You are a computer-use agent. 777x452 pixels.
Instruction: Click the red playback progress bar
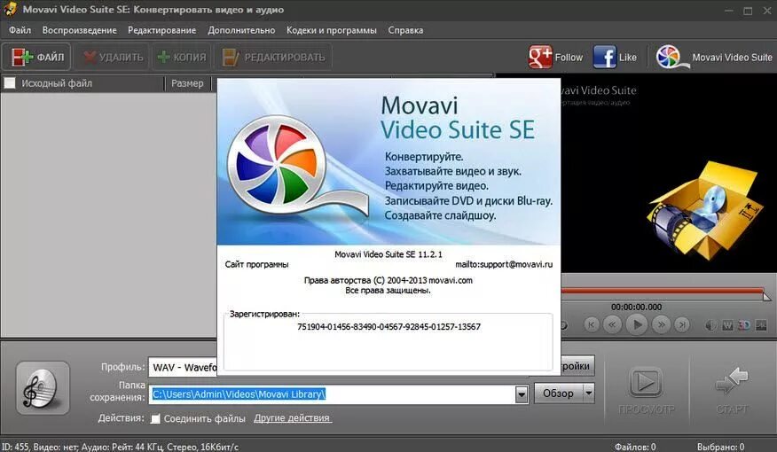pos(662,292)
